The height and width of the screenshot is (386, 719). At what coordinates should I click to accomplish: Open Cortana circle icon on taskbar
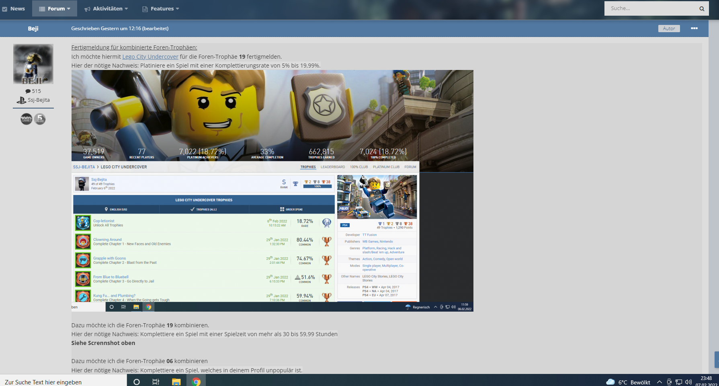[x=136, y=382]
